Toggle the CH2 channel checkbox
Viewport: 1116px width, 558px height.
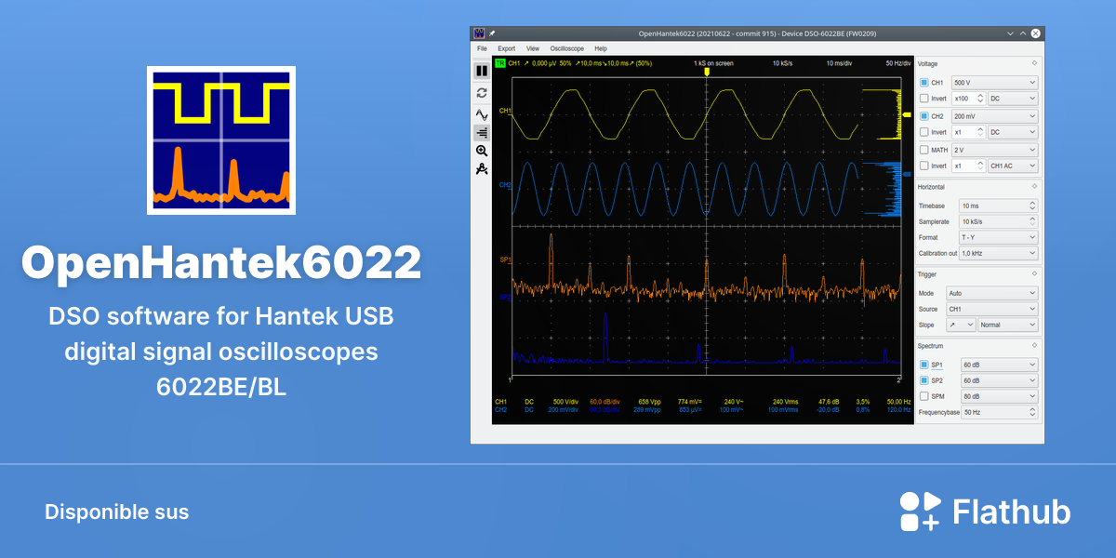coord(923,116)
